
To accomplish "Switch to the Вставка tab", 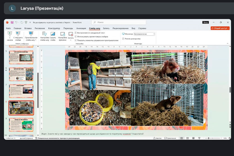I will point(28,28).
